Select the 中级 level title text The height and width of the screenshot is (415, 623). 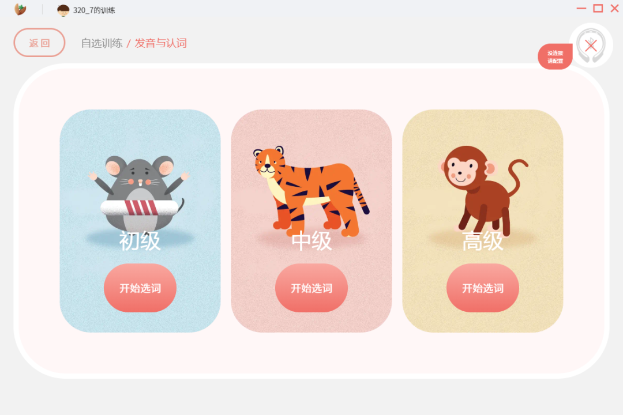[x=311, y=241]
